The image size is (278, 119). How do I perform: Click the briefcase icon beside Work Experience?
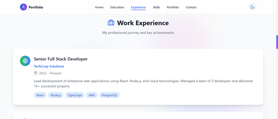(111, 23)
